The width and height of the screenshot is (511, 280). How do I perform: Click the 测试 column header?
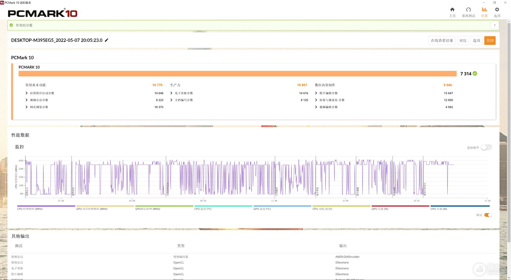coord(19,246)
